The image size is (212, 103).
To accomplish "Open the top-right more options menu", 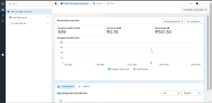I will [x=205, y=3].
